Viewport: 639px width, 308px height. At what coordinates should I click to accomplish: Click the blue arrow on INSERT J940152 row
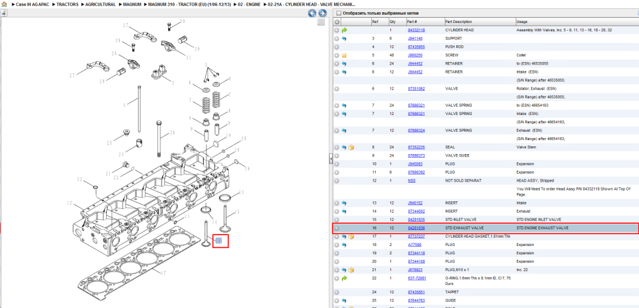(344, 203)
